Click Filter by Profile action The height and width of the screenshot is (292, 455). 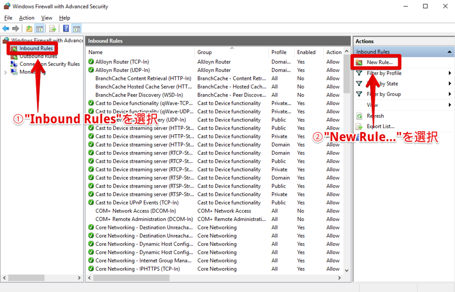[x=384, y=73]
